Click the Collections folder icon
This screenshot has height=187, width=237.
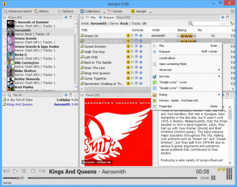coord(82,11)
